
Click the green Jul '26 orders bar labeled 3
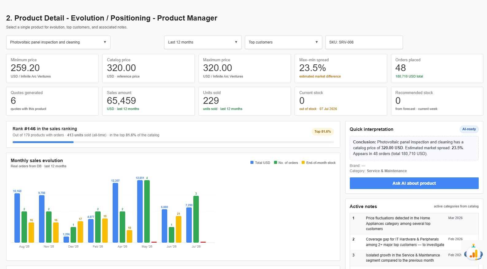coord(196,219)
